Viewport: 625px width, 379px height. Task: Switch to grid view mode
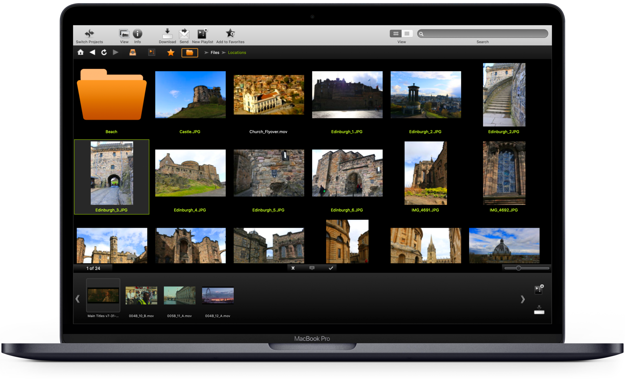click(x=396, y=34)
